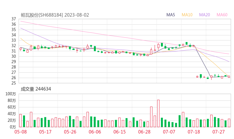
Task: Click the 100万 volume axis label
Action: pyautogui.click(x=11, y=94)
